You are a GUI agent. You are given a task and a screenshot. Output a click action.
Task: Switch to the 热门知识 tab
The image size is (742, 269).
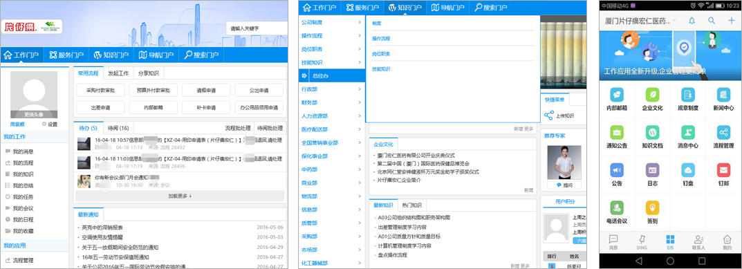411,205
